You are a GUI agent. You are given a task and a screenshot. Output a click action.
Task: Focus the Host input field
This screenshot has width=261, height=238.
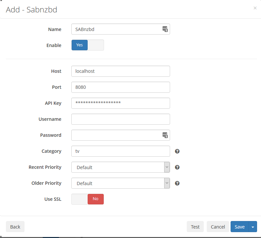pyautogui.click(x=120, y=71)
